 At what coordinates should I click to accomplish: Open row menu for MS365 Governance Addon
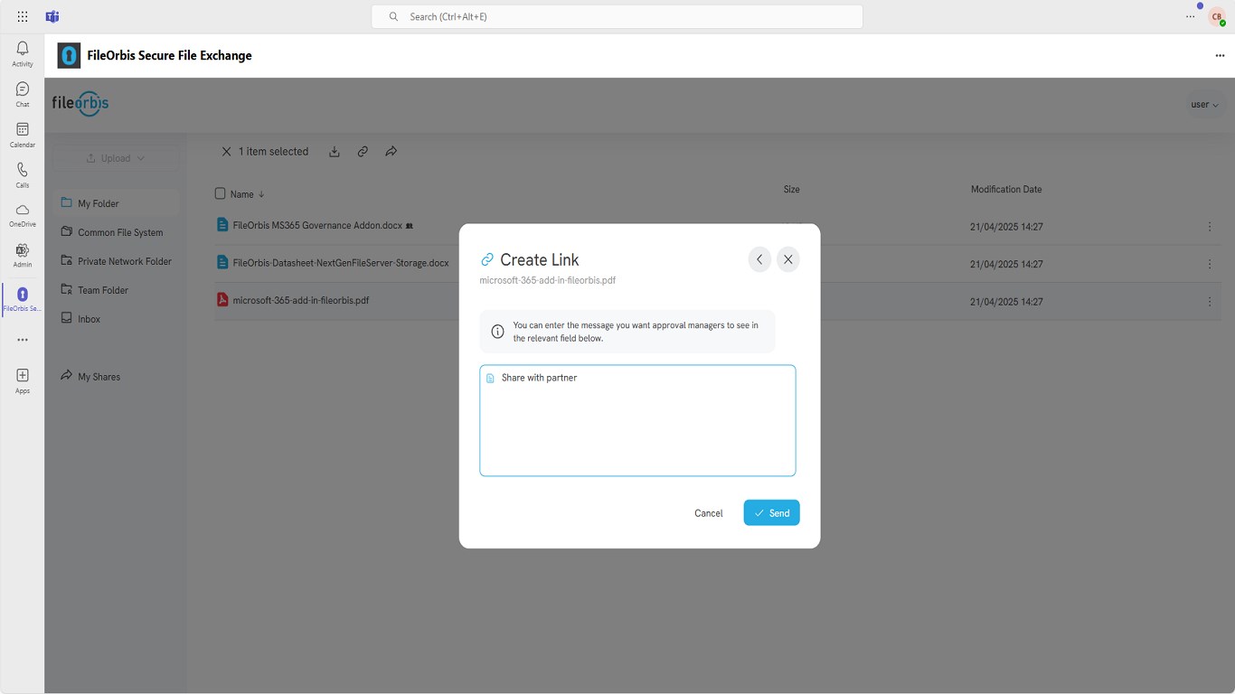click(1210, 227)
